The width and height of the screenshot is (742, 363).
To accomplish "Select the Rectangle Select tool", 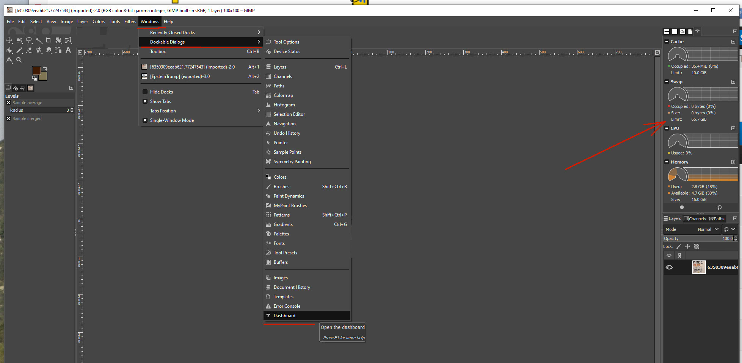I will [19, 41].
